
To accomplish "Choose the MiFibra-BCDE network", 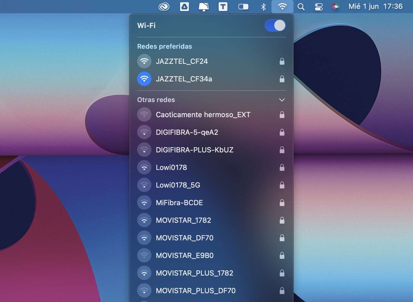I will (x=179, y=203).
